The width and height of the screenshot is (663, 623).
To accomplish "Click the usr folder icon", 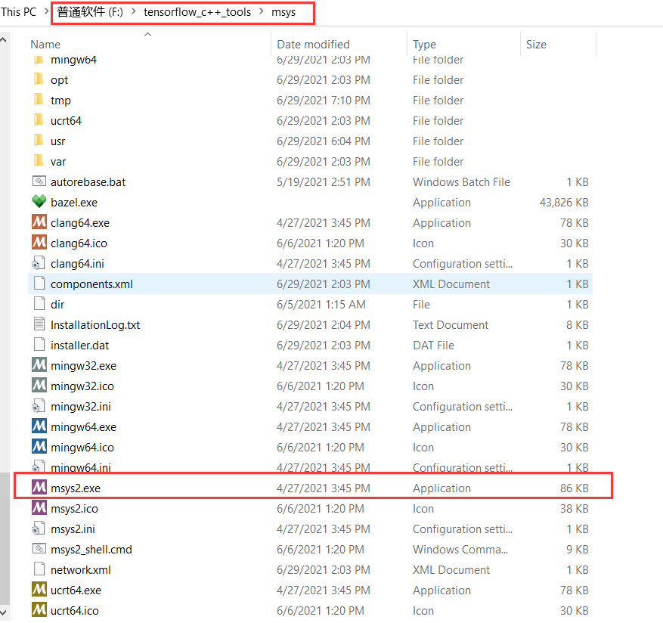I will click(39, 141).
